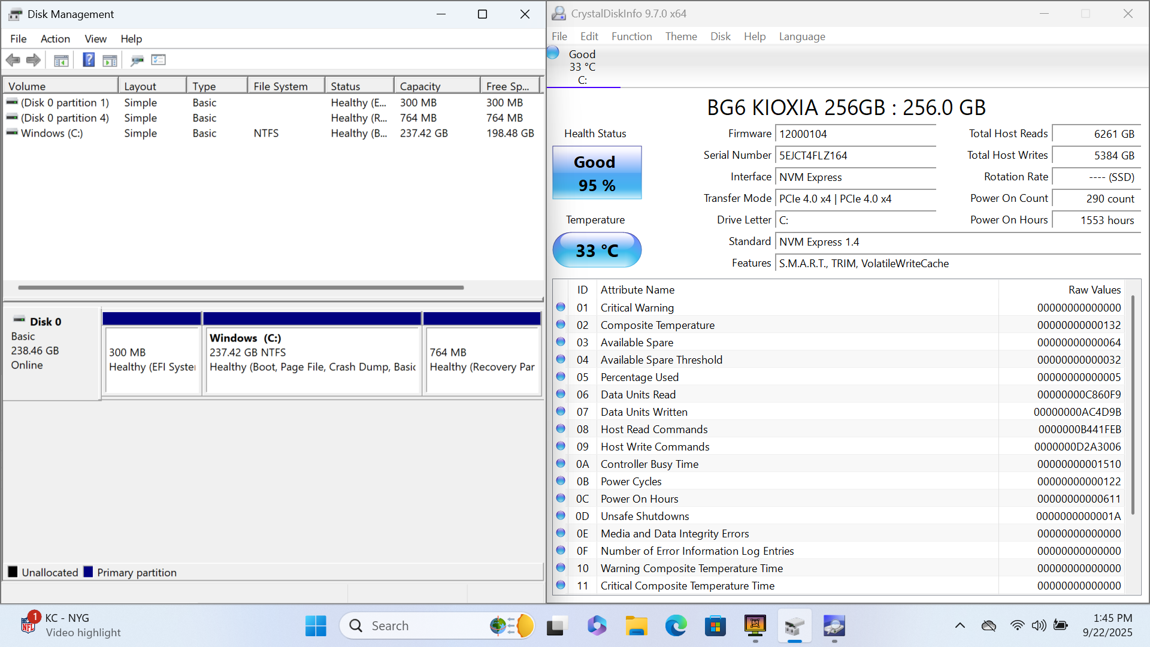Switch to CrystalDiskInfo taskbar icon
This screenshot has height=647, width=1150.
(x=834, y=626)
